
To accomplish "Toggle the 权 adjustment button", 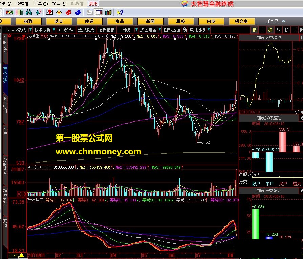I will [270, 30].
